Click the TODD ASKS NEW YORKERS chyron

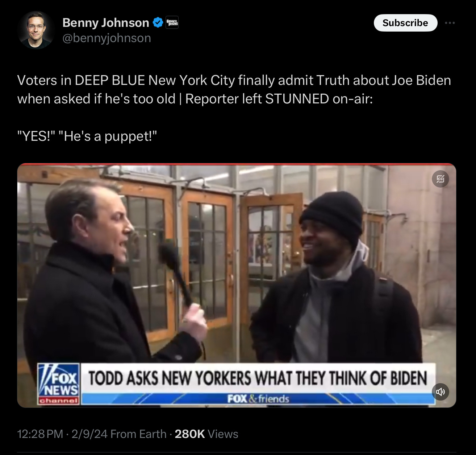point(258,378)
